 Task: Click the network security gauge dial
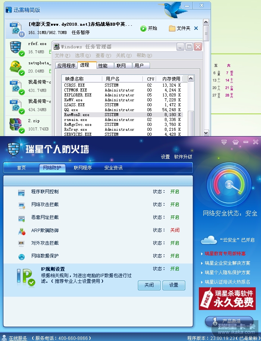(229, 184)
